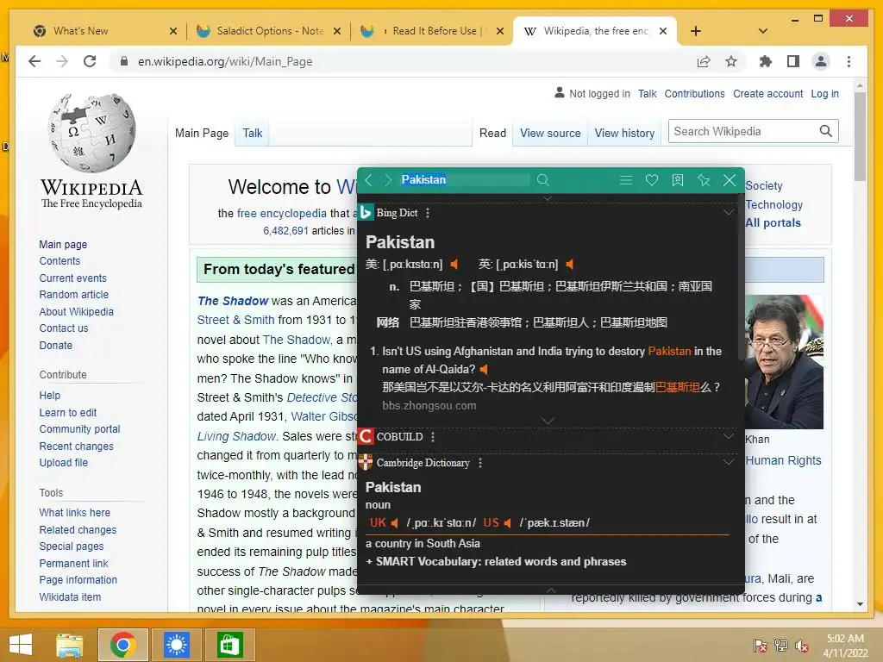
Task: Expand SMART Vocabulary related words
Action: click(x=496, y=562)
